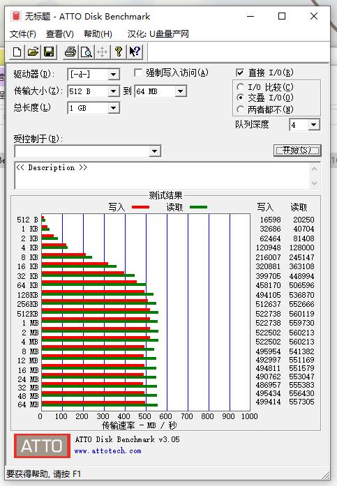Click the write value 120948
337x486 pixels.
coord(268,248)
